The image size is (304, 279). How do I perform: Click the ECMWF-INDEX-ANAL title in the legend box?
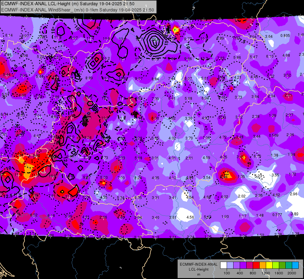click(199, 264)
